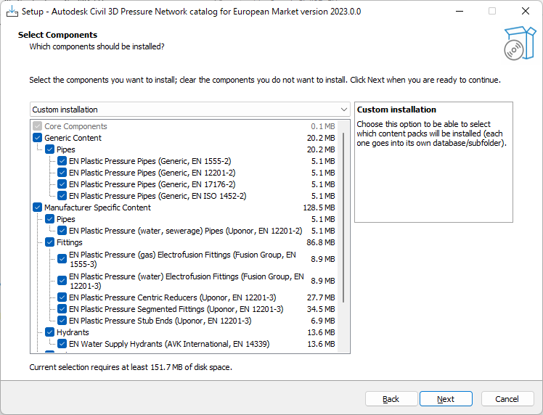The width and height of the screenshot is (543, 415).
Task: Uncheck Centric Reducers Uponor checkbox
Action: (62, 297)
